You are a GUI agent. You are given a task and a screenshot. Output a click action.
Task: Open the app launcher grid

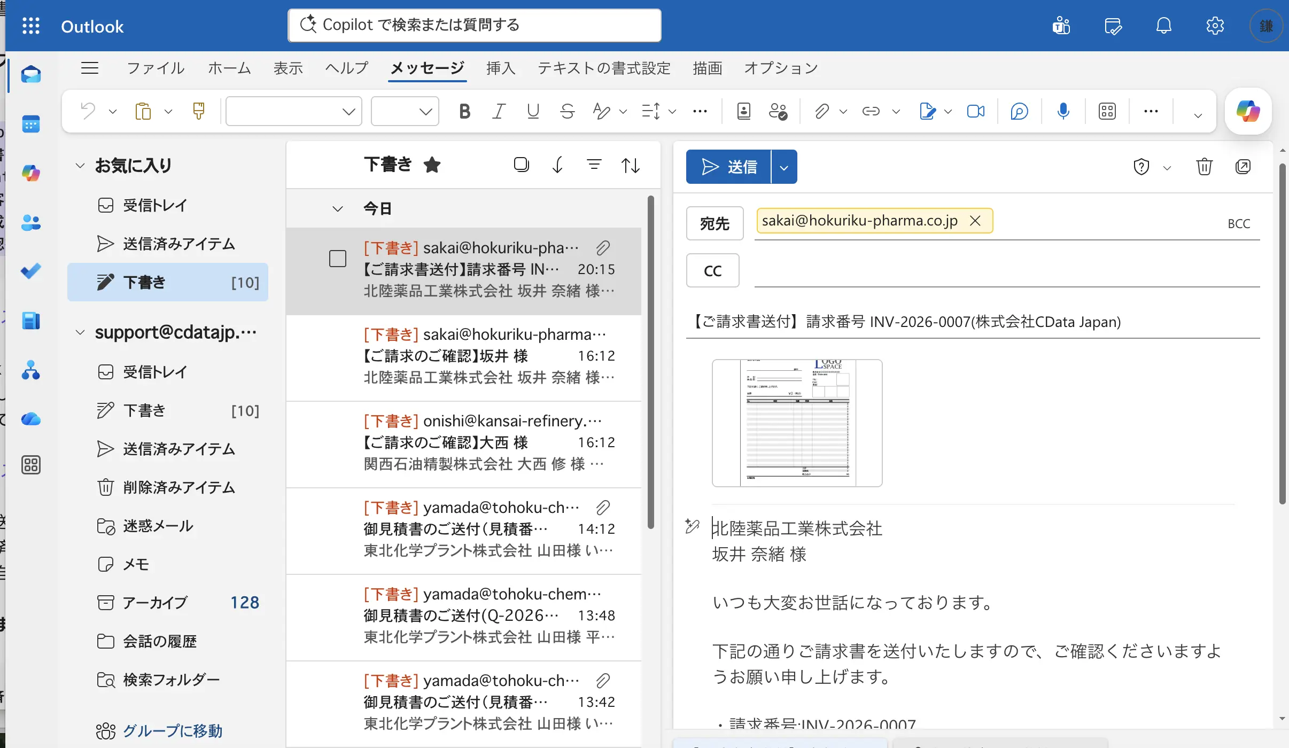tap(31, 26)
